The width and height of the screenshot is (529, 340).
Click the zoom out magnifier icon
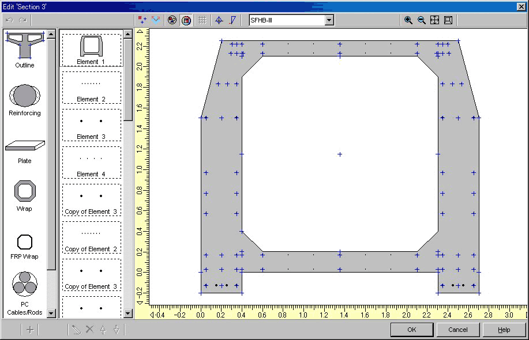pyautogui.click(x=422, y=20)
